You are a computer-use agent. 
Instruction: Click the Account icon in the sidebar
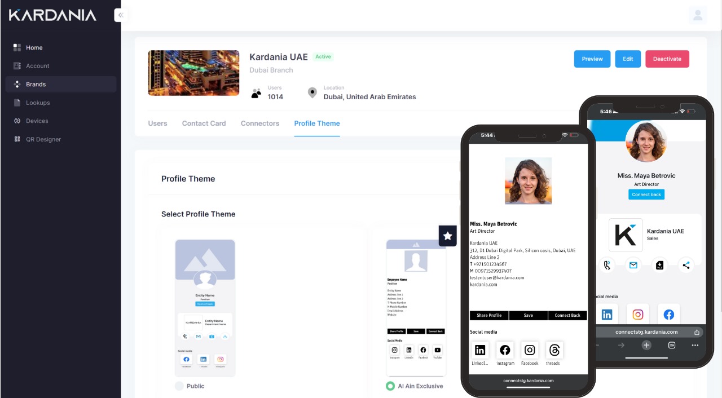point(17,66)
